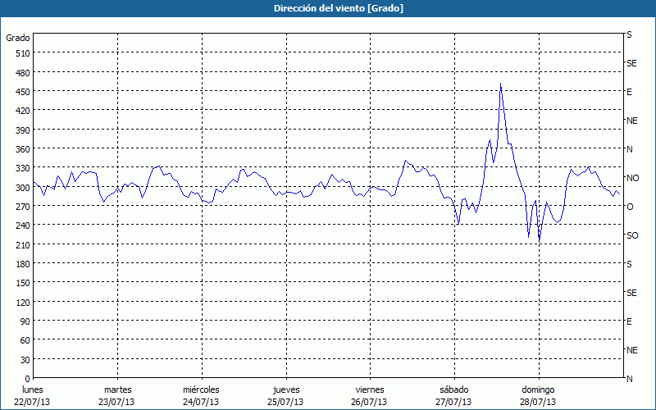The height and width of the screenshot is (410, 656).
Task: Select the 'martes' day label
Action: tap(117, 389)
